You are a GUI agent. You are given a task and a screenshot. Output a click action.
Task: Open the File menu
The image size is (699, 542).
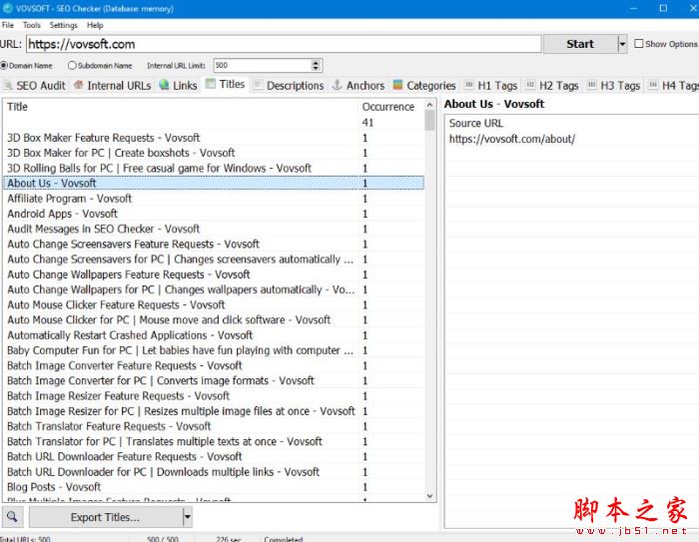[x=8, y=25]
